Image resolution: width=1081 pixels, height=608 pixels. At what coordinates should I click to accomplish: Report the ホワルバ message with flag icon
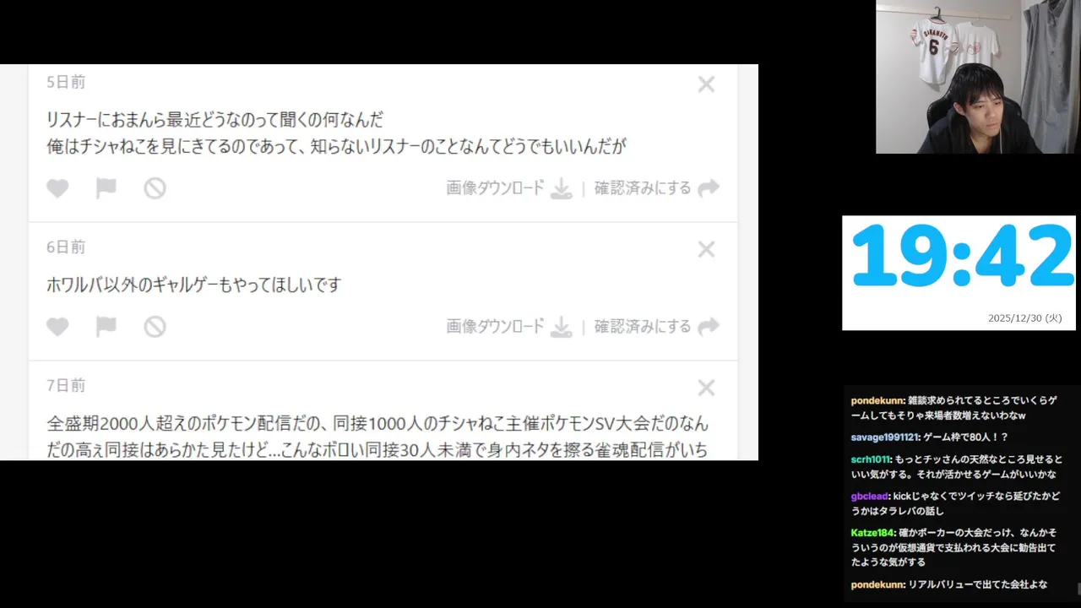point(106,327)
